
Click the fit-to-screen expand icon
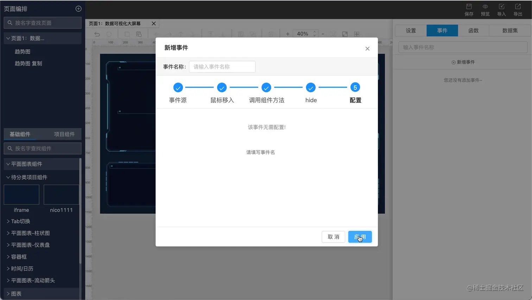pyautogui.click(x=345, y=34)
